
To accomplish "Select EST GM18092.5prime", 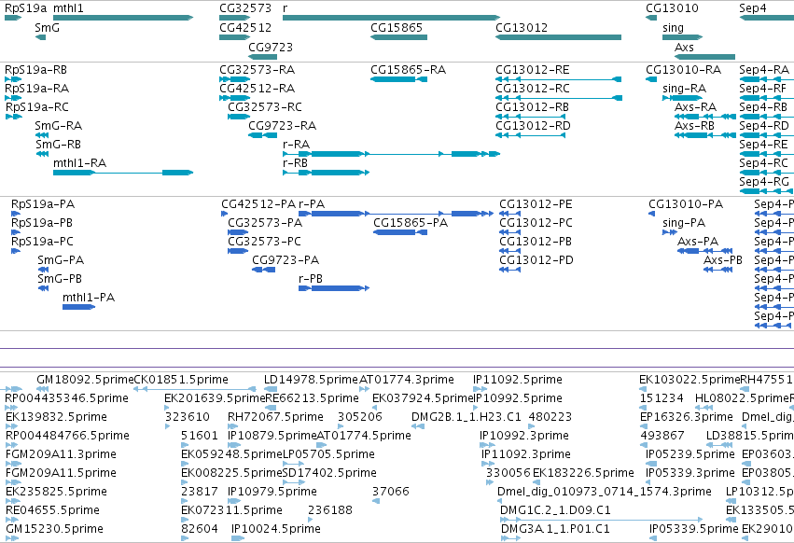I will click(x=85, y=380).
